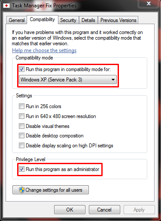Uncheck Run this program in compatibility mode
Screen dimensions: 161x221
coord(21,69)
